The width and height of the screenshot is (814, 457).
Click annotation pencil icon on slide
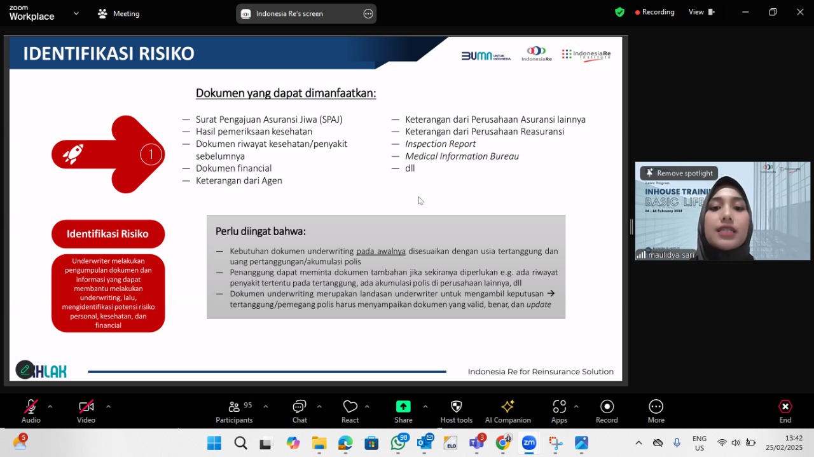pos(25,370)
